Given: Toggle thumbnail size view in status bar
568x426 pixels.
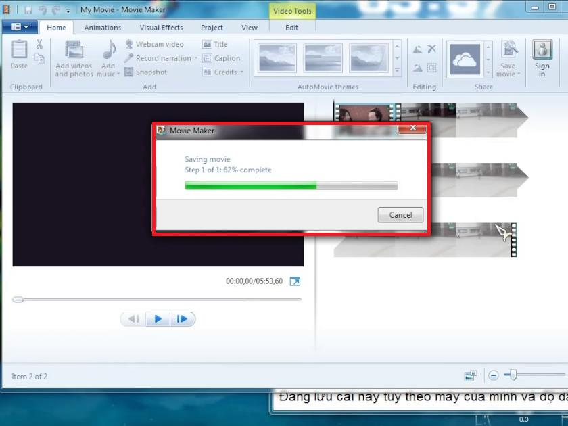Looking at the screenshot, I should 471,375.
